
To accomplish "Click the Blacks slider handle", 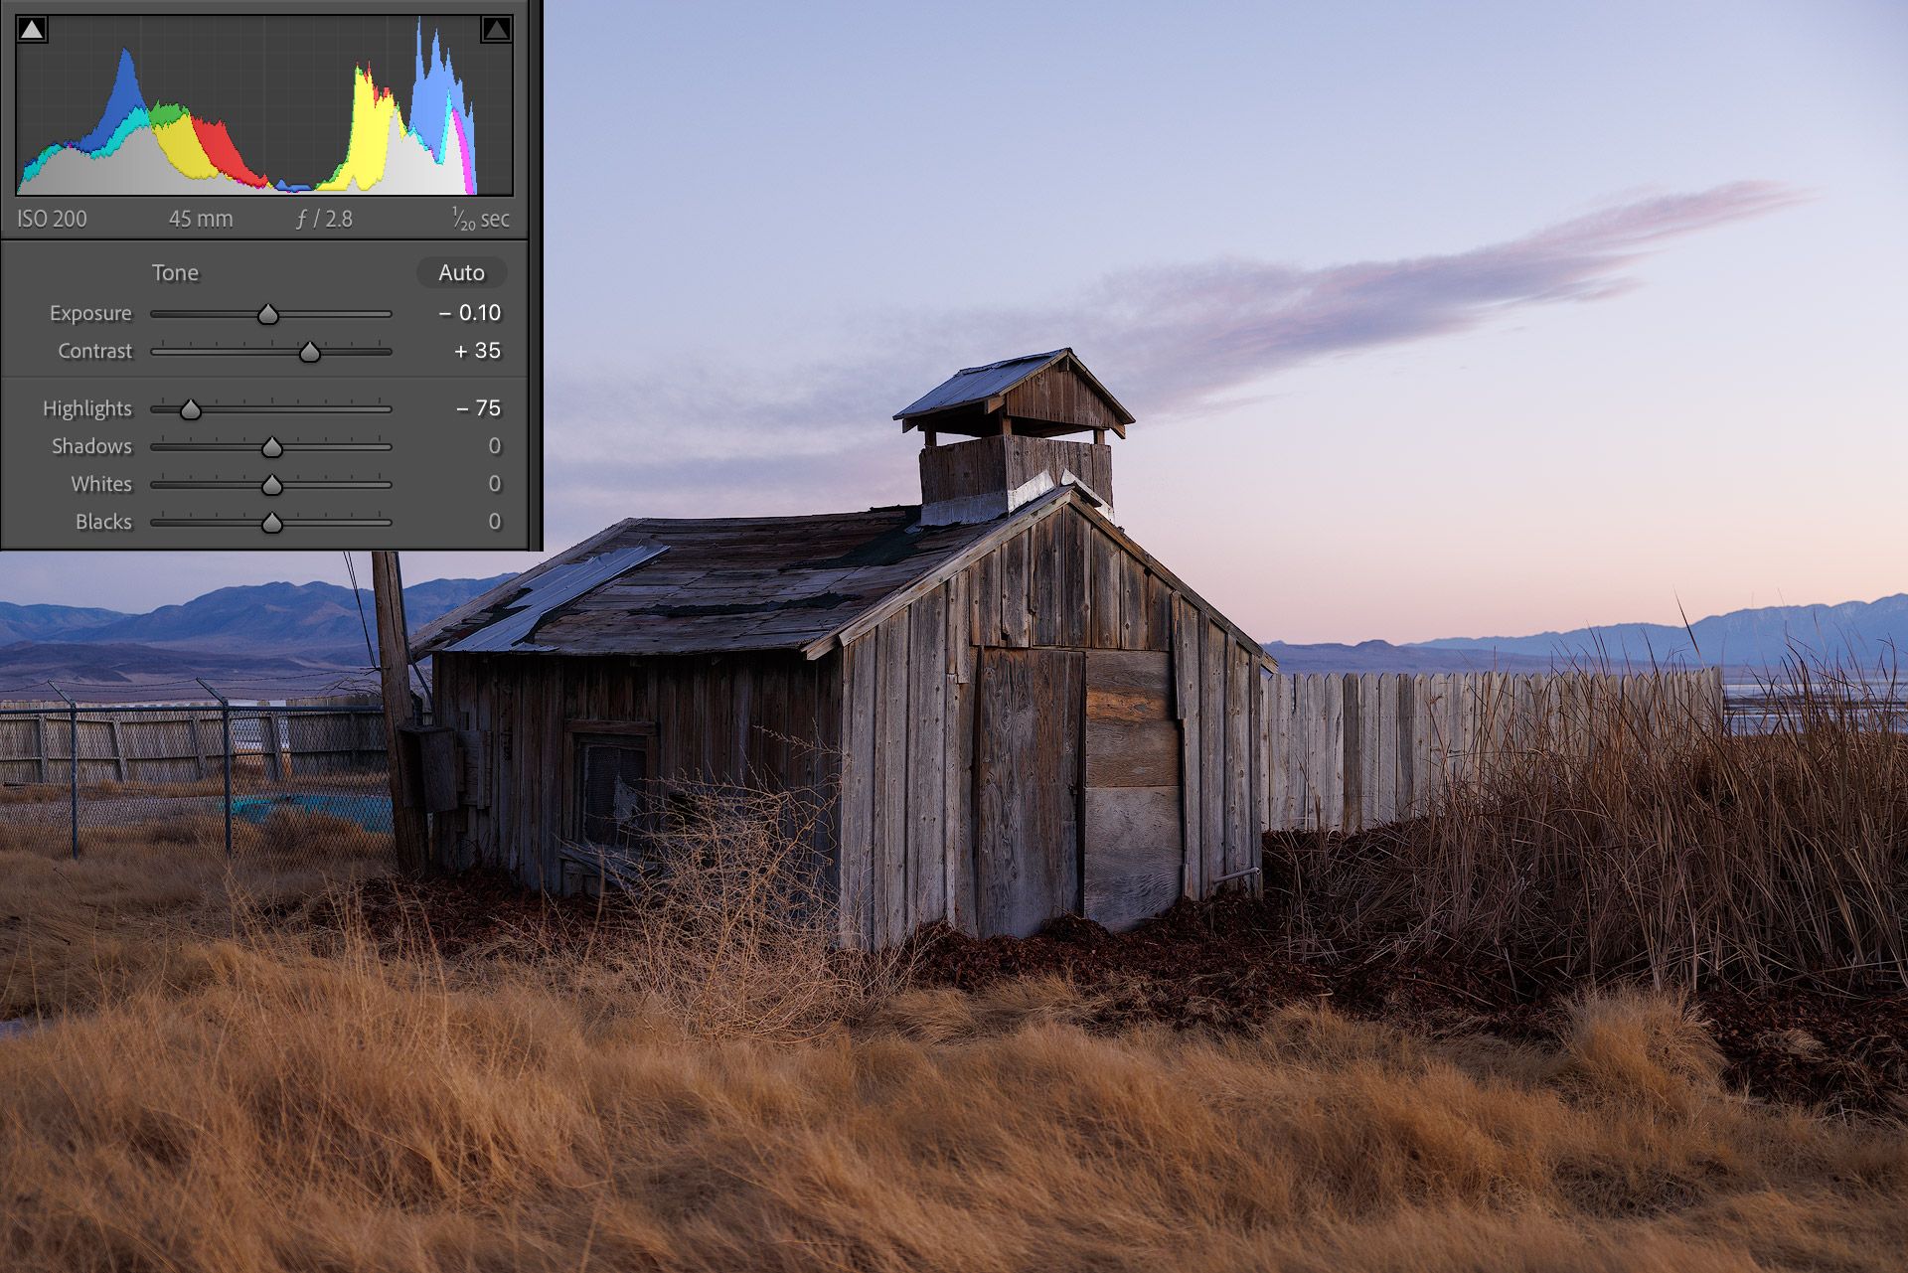I will coord(272,524).
